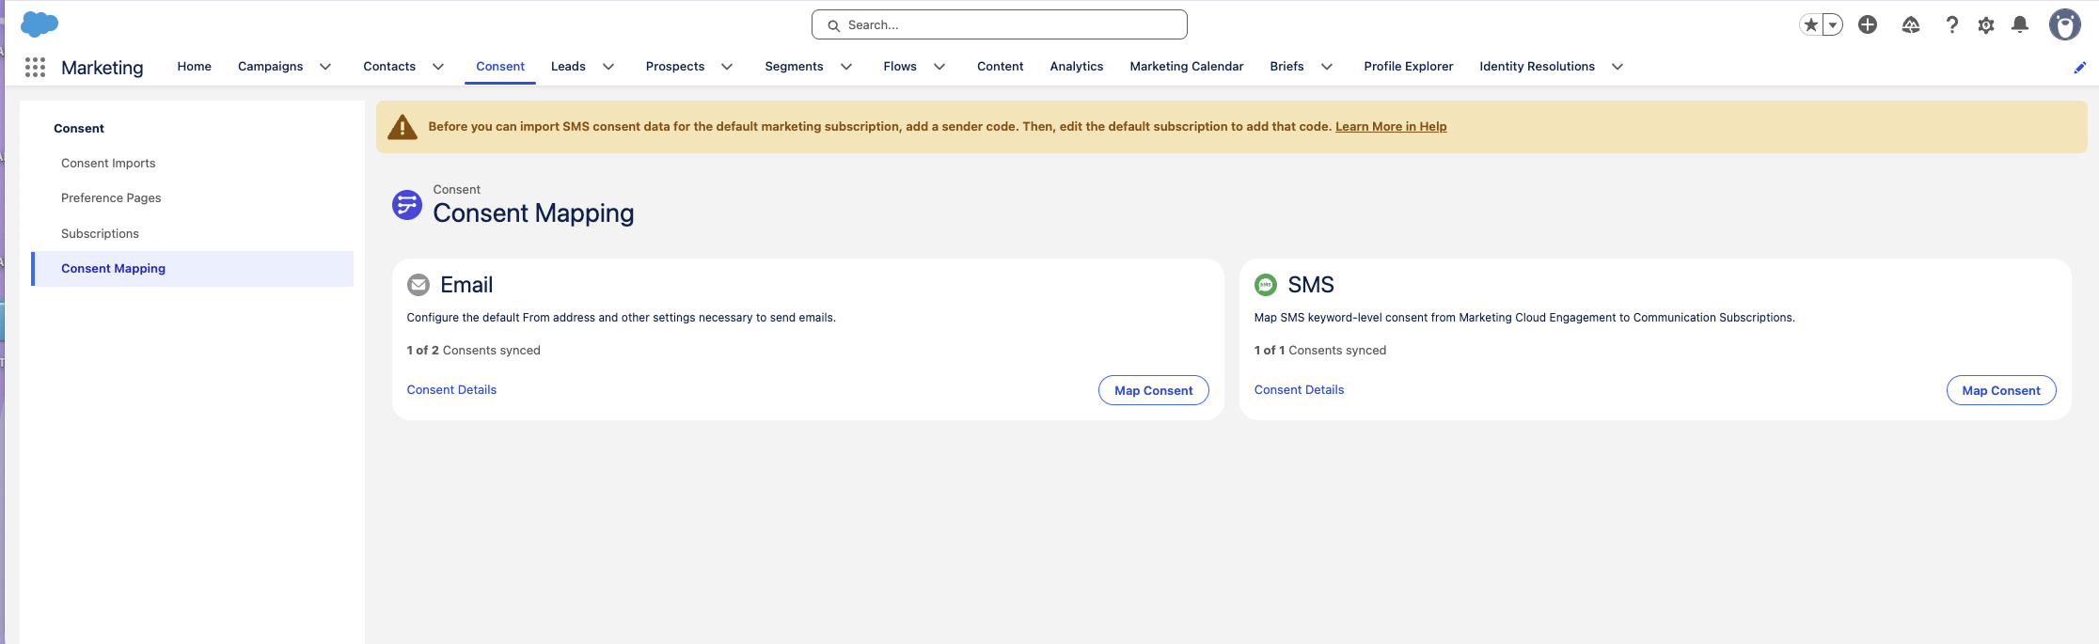Open the Leads tab

coord(568,67)
